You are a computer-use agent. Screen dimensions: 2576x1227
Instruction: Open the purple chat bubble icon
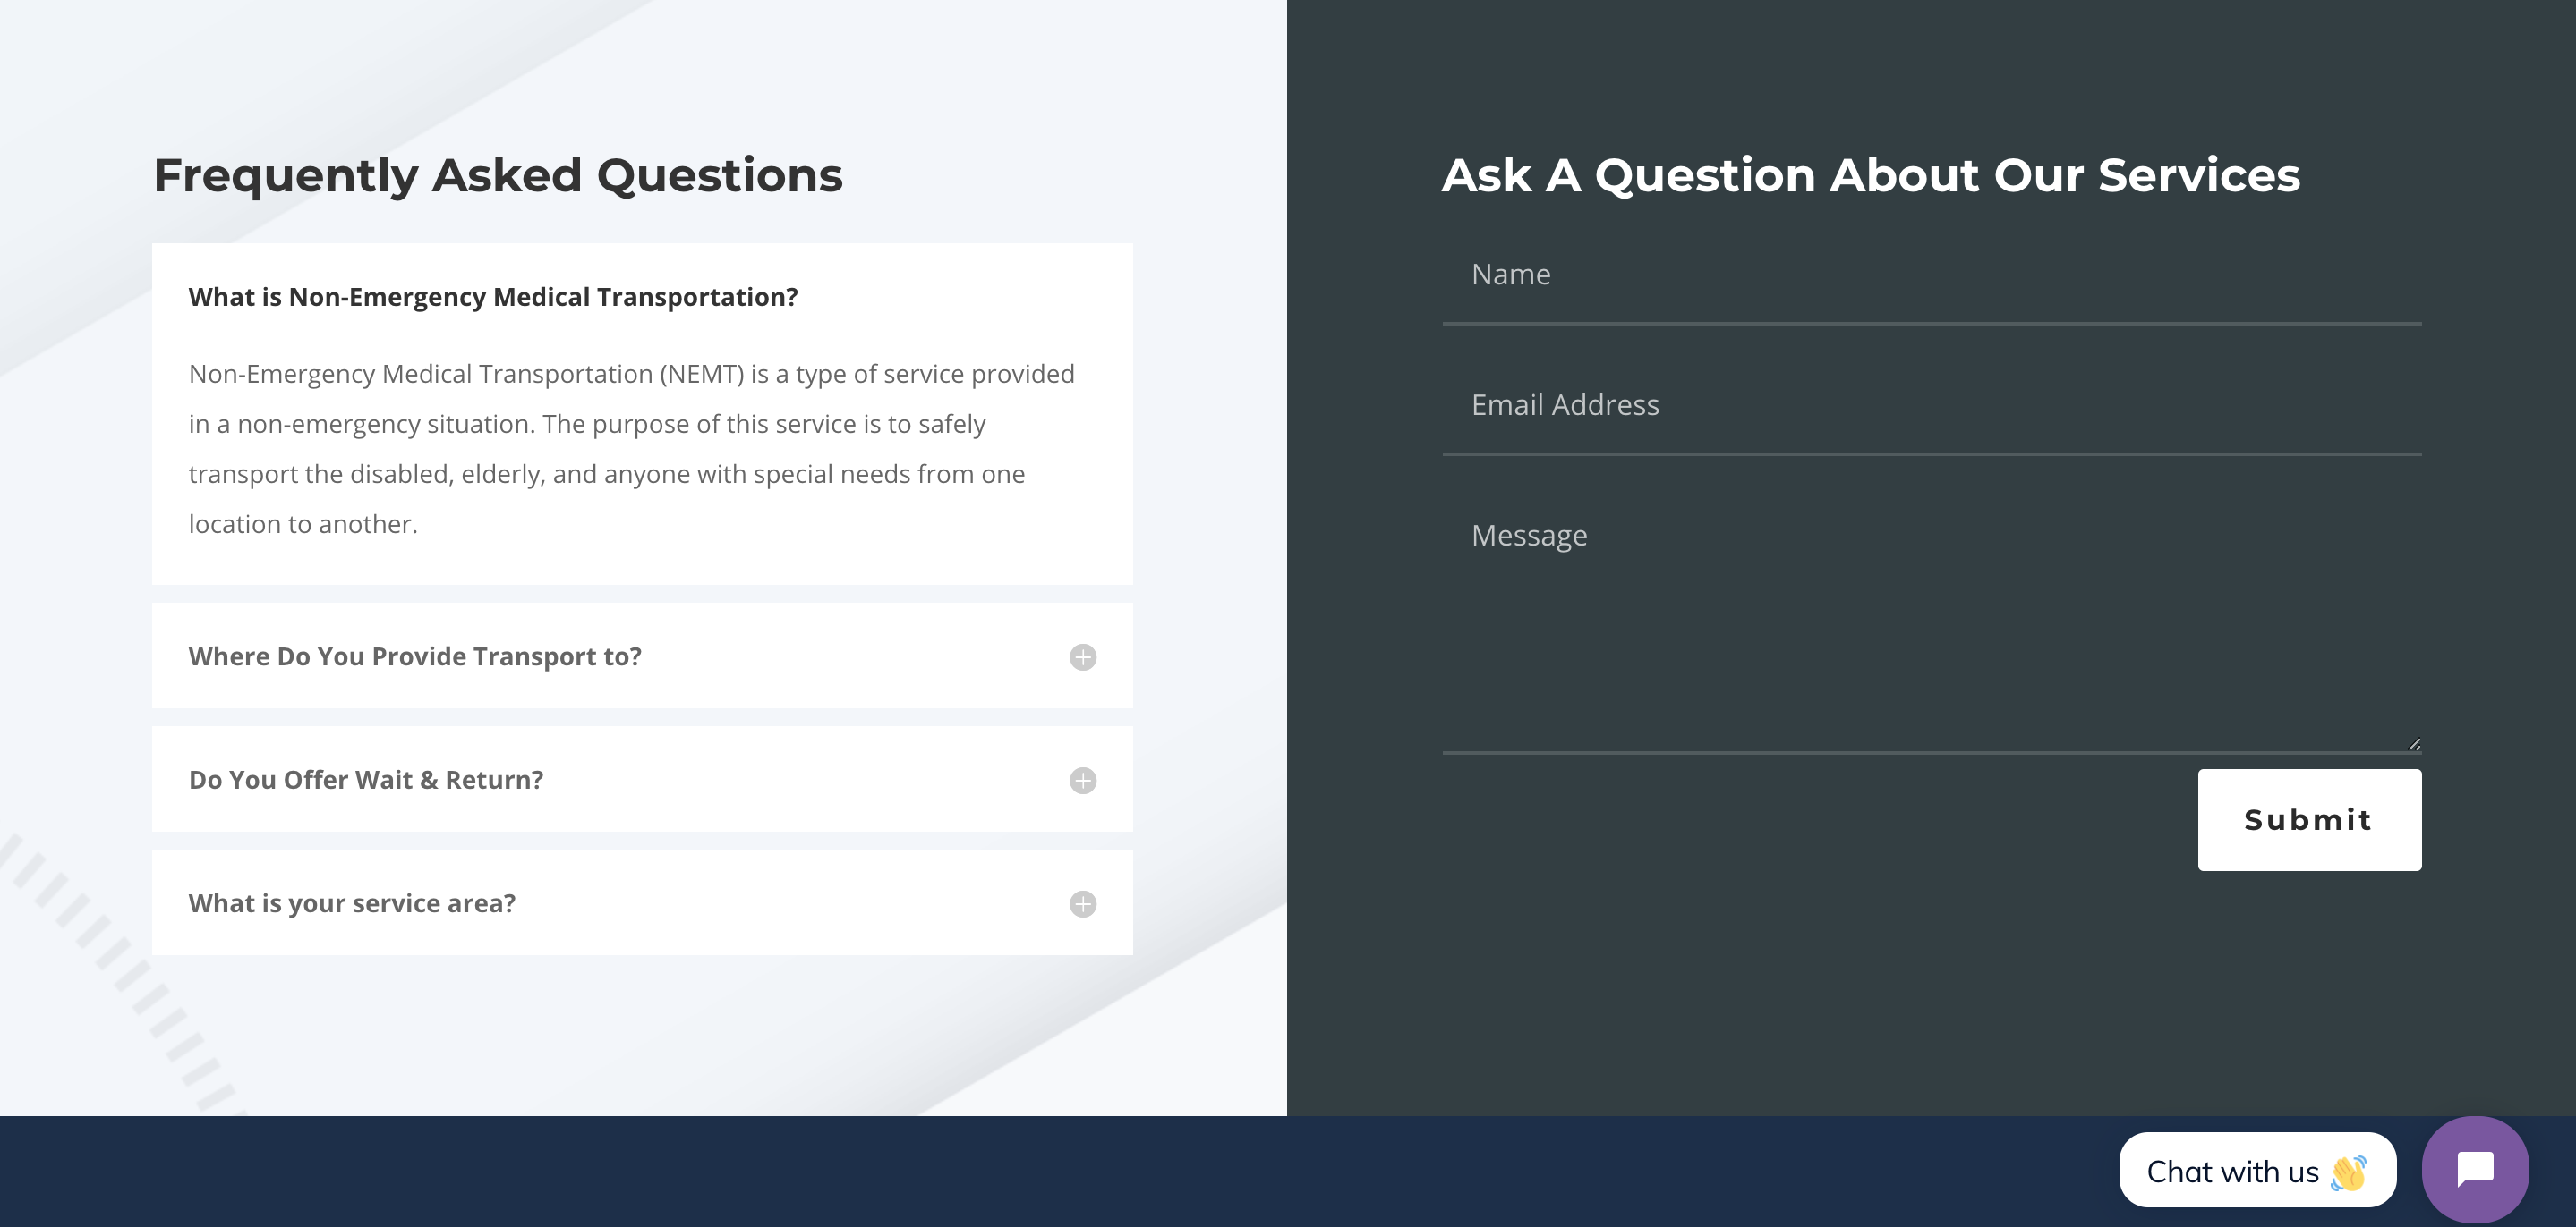pos(2475,1169)
